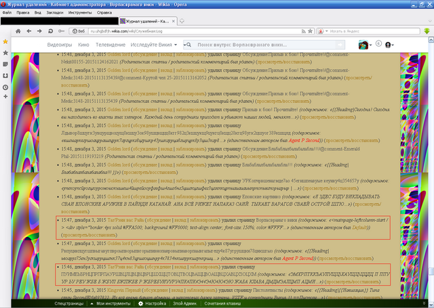434x308 pixels.
Task: Open Kingsvin Первый user link
Action: pos(124,290)
